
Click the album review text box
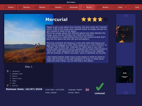pos(77,44)
